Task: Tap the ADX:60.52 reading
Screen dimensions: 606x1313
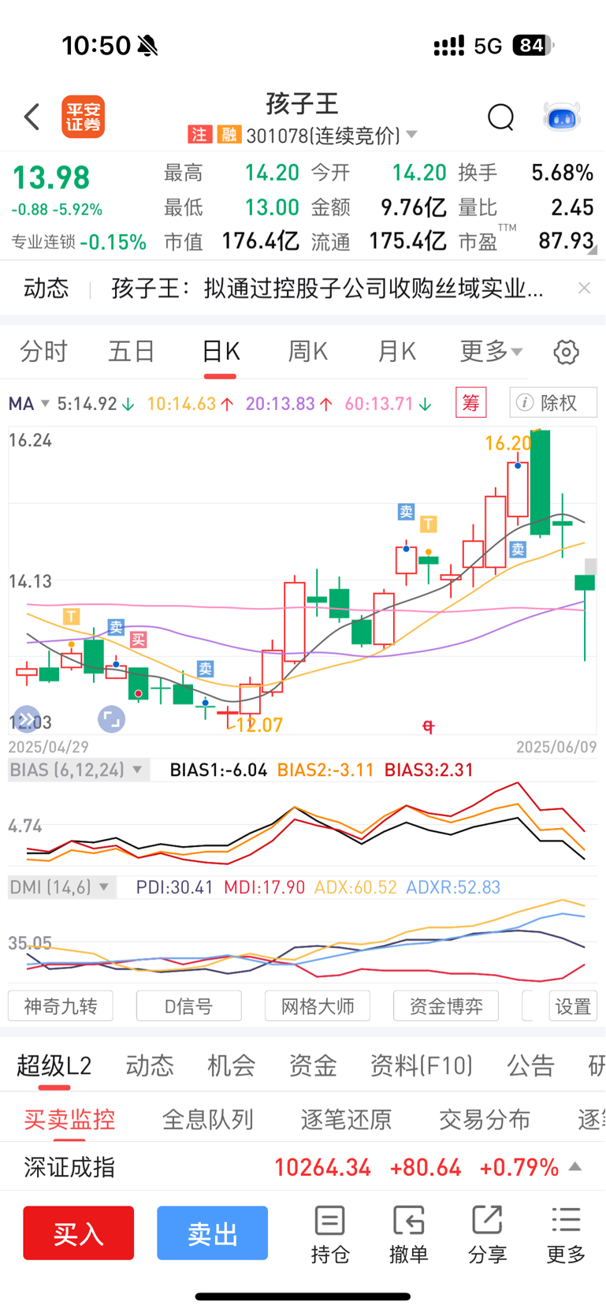Action: coord(355,887)
